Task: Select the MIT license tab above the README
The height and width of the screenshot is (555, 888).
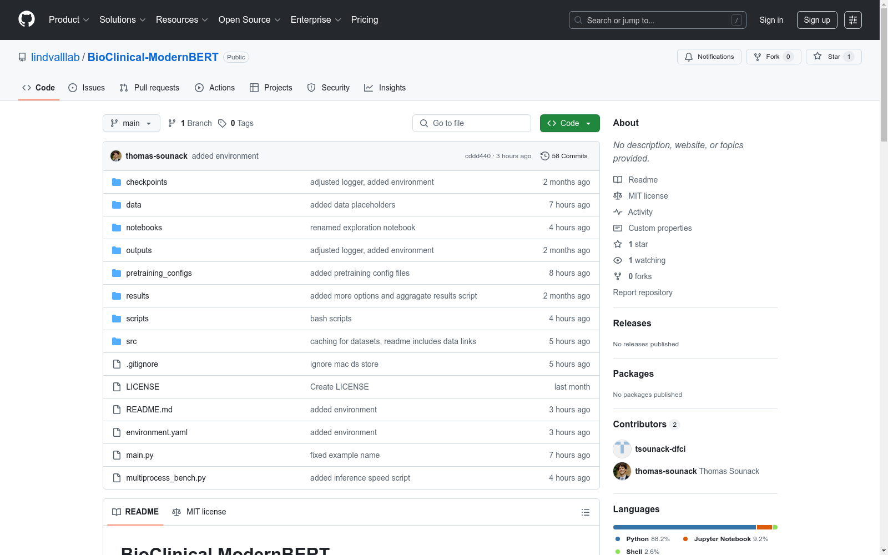Action: tap(199, 512)
